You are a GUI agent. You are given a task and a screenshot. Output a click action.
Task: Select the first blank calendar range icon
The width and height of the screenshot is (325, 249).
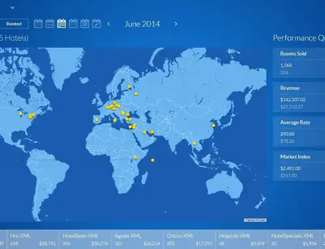tap(38, 24)
